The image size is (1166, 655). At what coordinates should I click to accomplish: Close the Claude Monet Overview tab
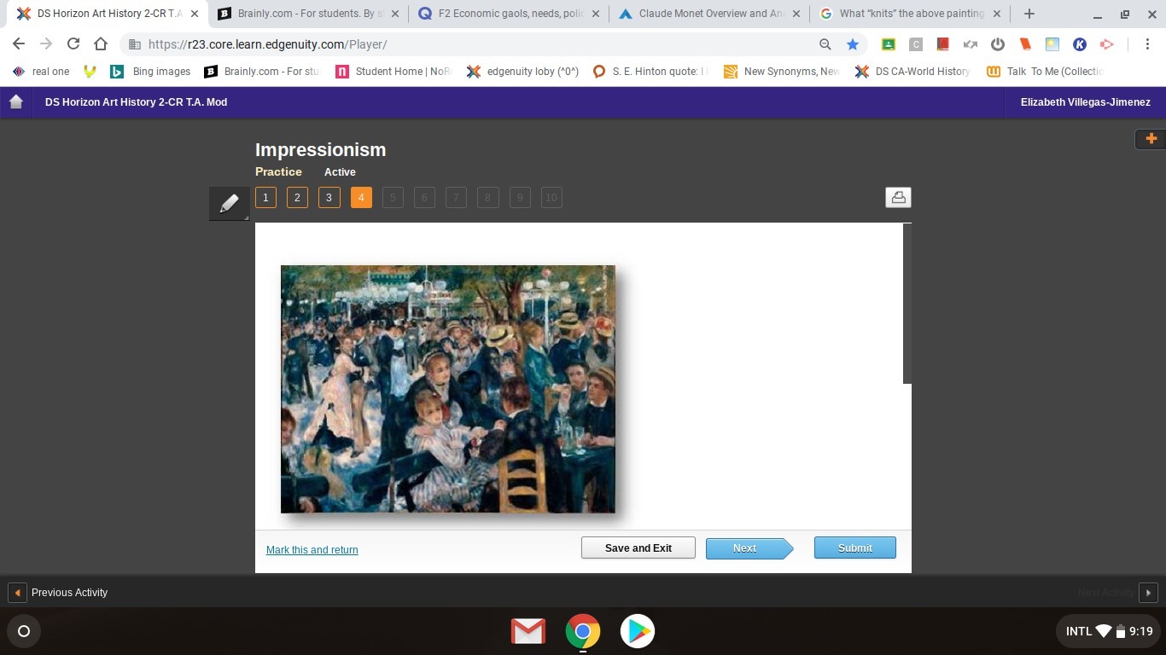[x=796, y=14]
